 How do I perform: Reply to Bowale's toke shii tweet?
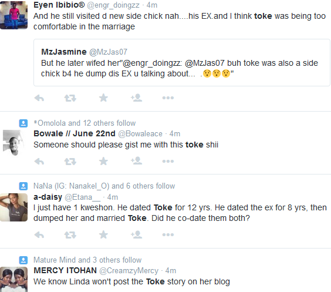tap(39, 161)
